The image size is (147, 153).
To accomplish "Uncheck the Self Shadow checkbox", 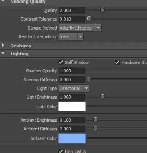I will point(61,62).
